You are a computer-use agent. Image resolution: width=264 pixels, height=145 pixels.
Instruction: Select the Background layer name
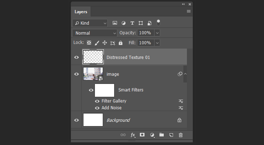[x=118, y=120]
